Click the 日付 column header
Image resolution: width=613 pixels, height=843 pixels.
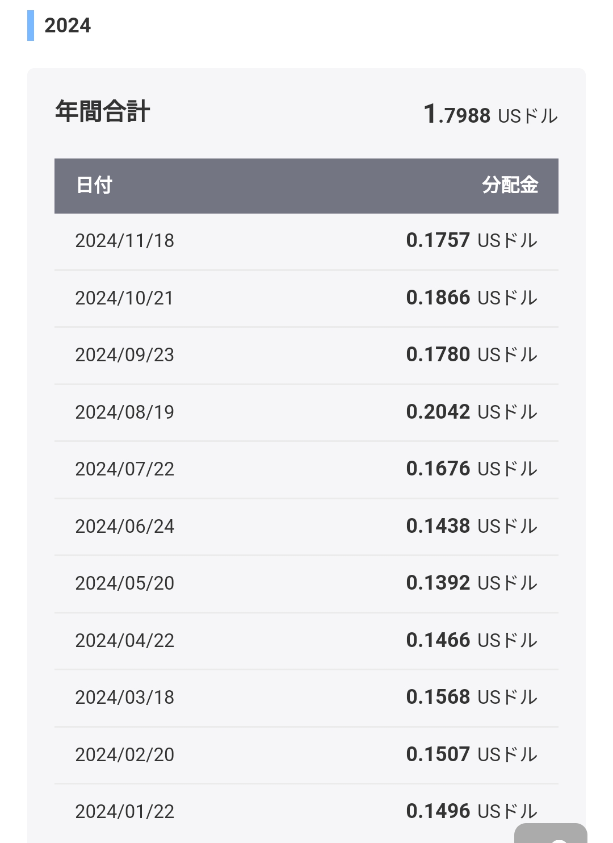pyautogui.click(x=94, y=185)
